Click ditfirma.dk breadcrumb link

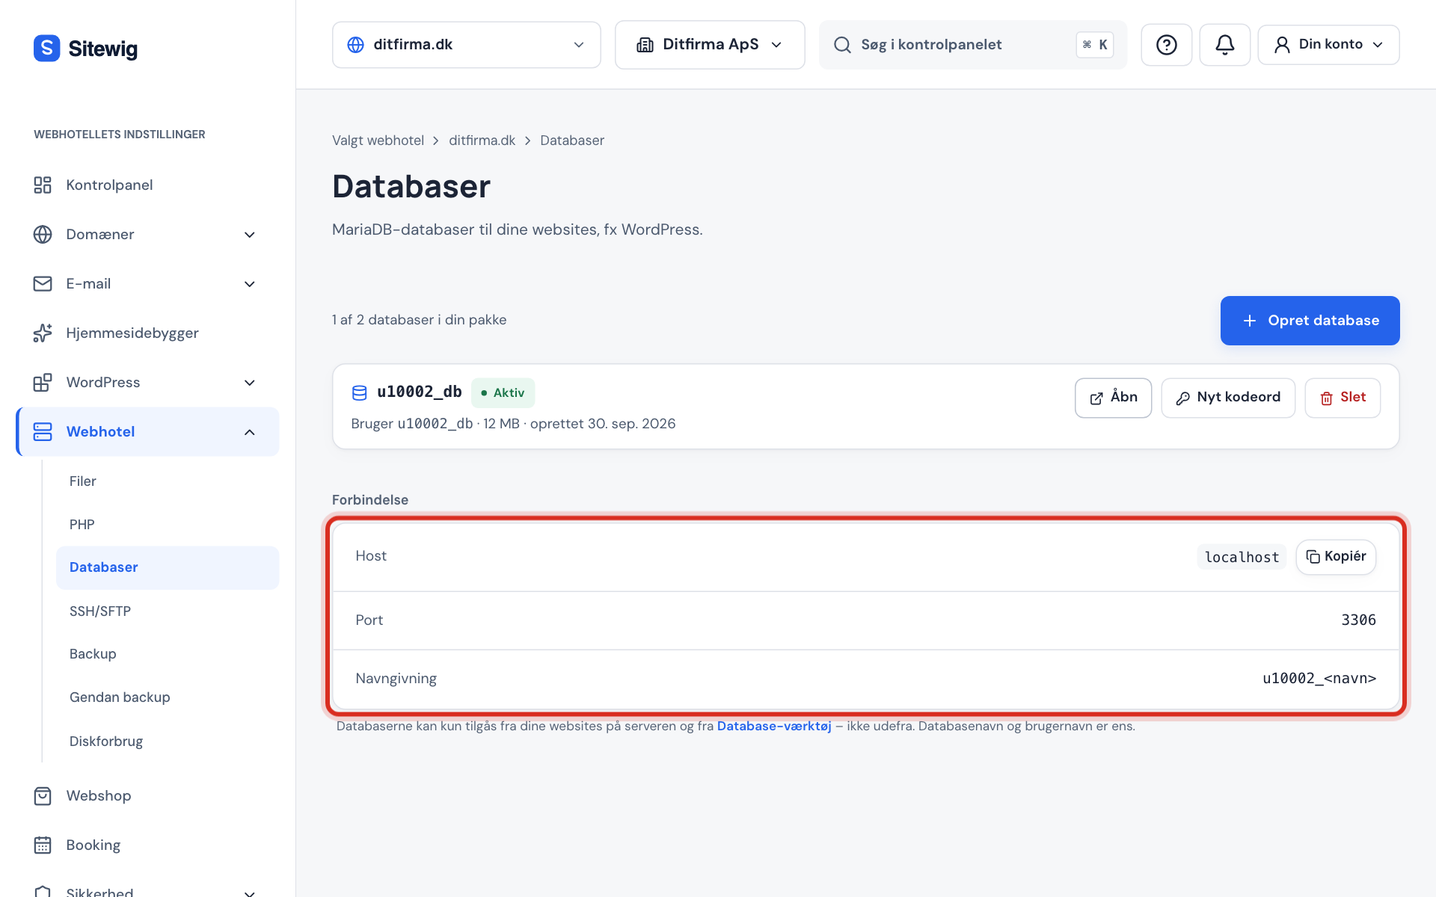pos(482,141)
